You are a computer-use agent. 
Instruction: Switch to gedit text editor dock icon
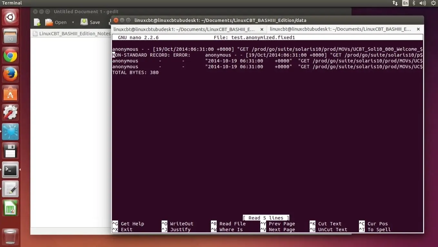click(x=10, y=189)
